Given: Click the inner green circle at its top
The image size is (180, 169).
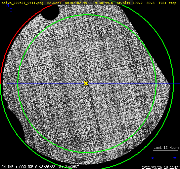Looking at the screenshot, I should pos(87,15).
